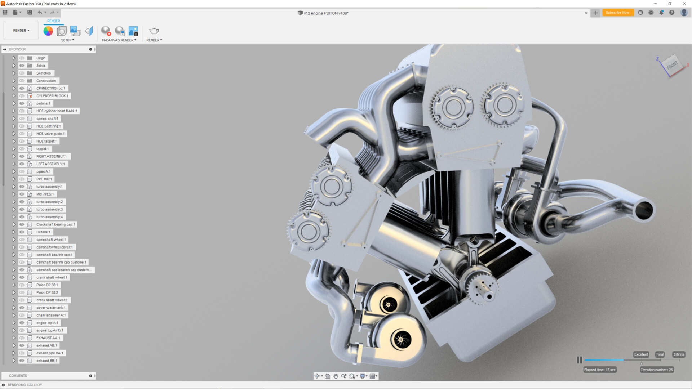Open Scene Settings in the Setup panel
This screenshot has width=692, height=389.
[62, 31]
